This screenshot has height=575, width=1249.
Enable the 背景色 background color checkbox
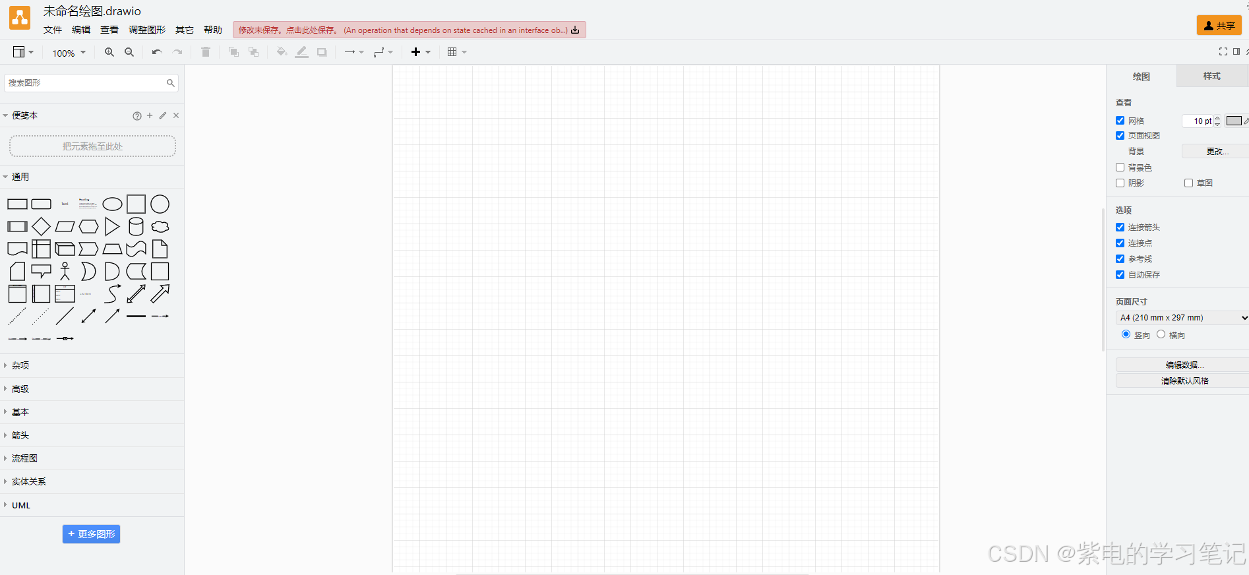tap(1120, 167)
